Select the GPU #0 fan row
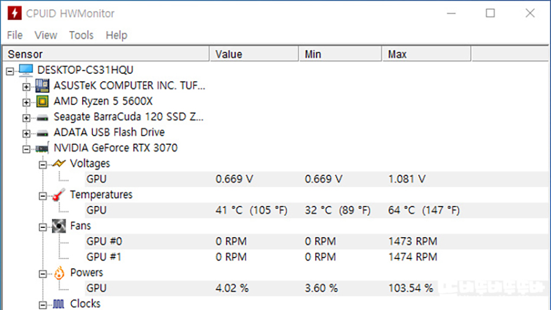Screen dimensions: 551x310 tap(317, 242)
